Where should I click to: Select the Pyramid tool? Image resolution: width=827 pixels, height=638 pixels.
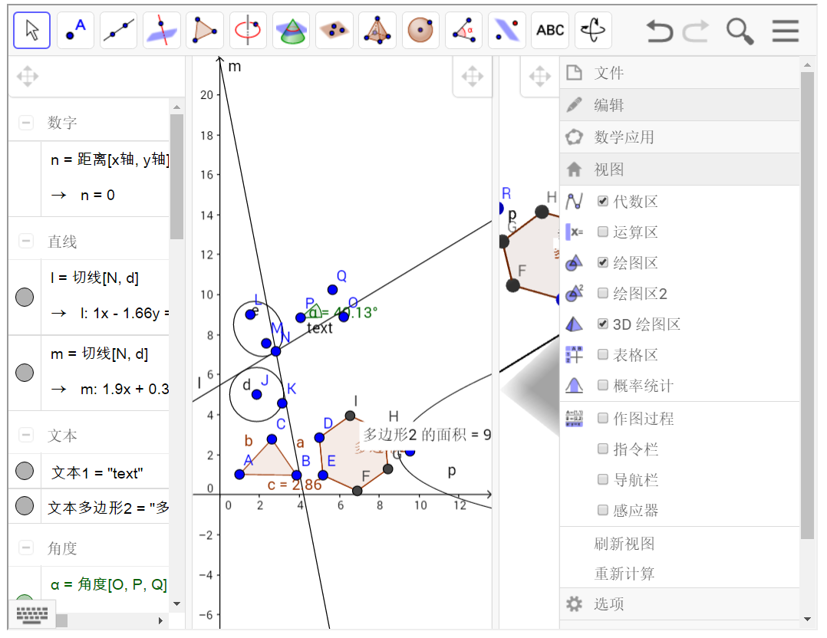[x=377, y=30]
